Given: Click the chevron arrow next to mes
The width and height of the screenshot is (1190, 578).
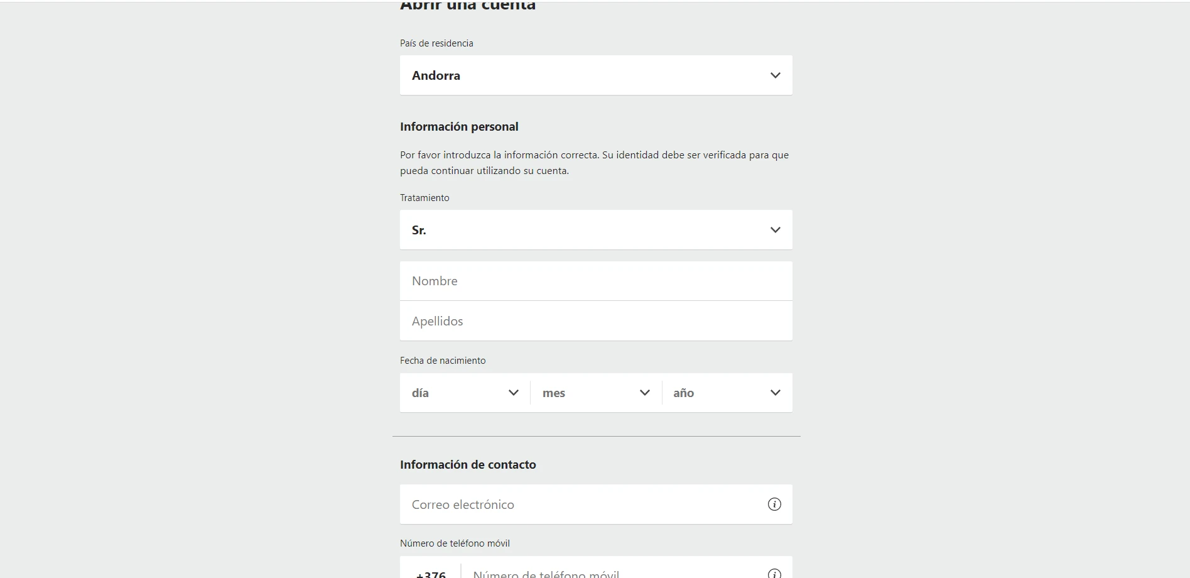Looking at the screenshot, I should click(644, 393).
